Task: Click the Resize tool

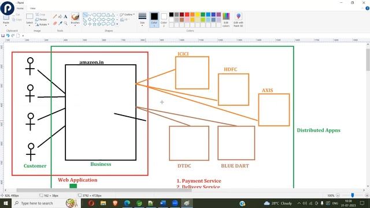Action: point(41,20)
